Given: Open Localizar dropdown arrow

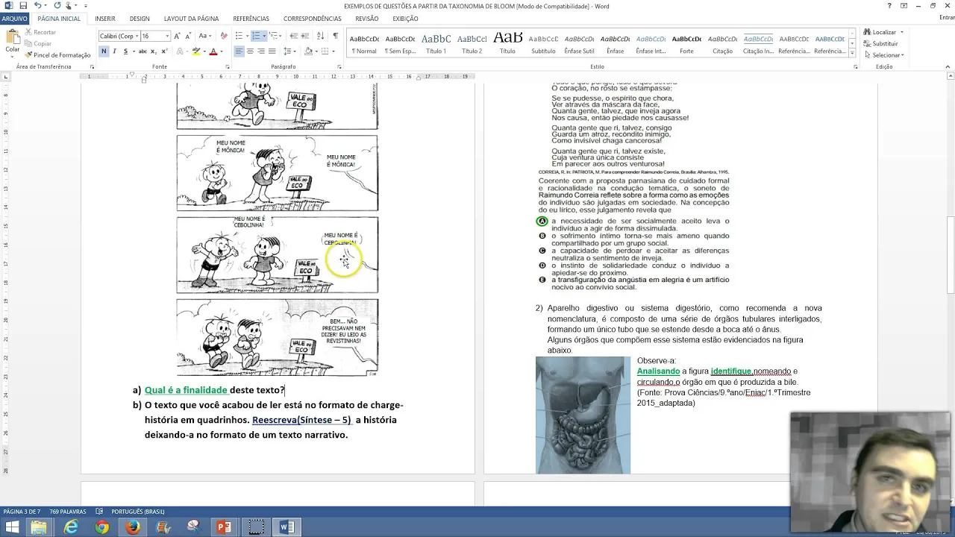Looking at the screenshot, I should 902,32.
